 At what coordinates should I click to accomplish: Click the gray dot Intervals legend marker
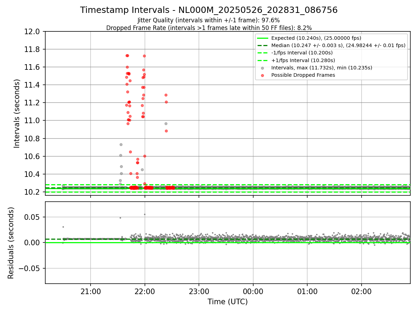click(263, 68)
